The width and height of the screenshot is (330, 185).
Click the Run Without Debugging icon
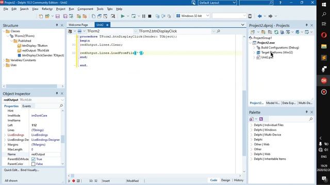[134, 16]
